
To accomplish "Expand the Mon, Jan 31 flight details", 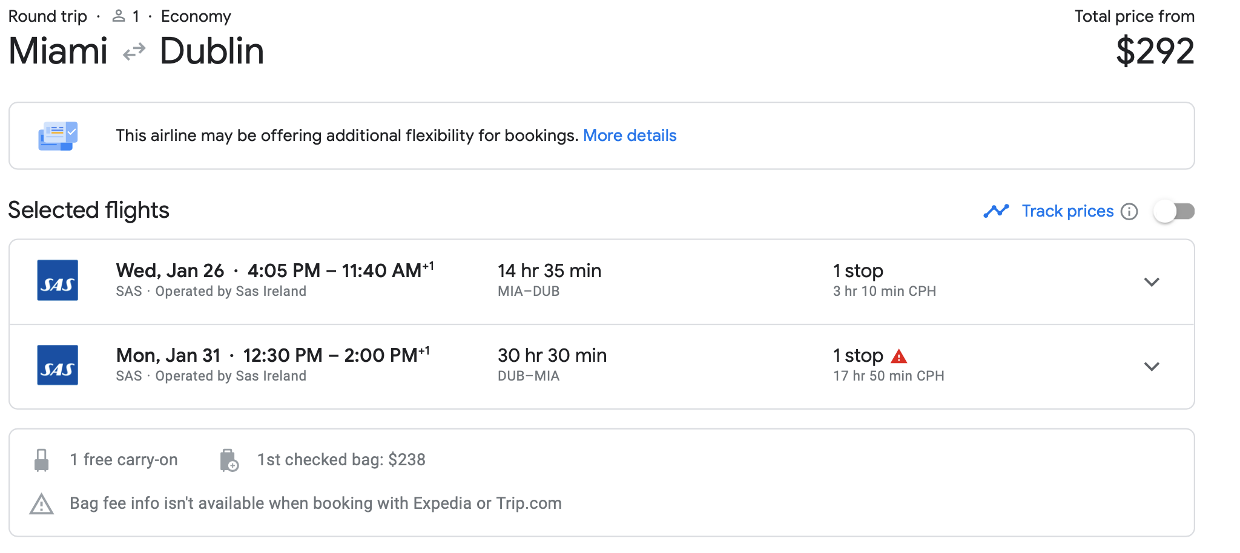I will pyautogui.click(x=1151, y=367).
